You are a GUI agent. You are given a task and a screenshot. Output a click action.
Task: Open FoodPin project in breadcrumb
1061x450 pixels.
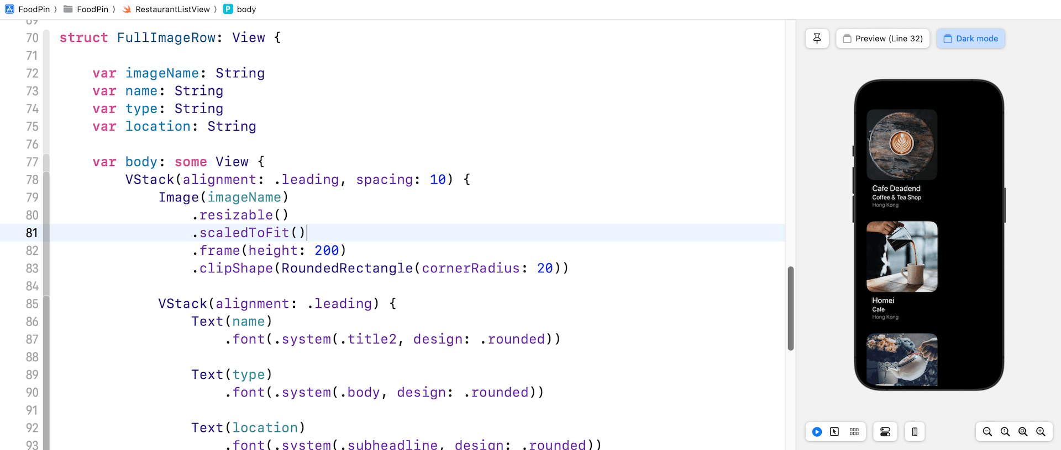click(28, 9)
